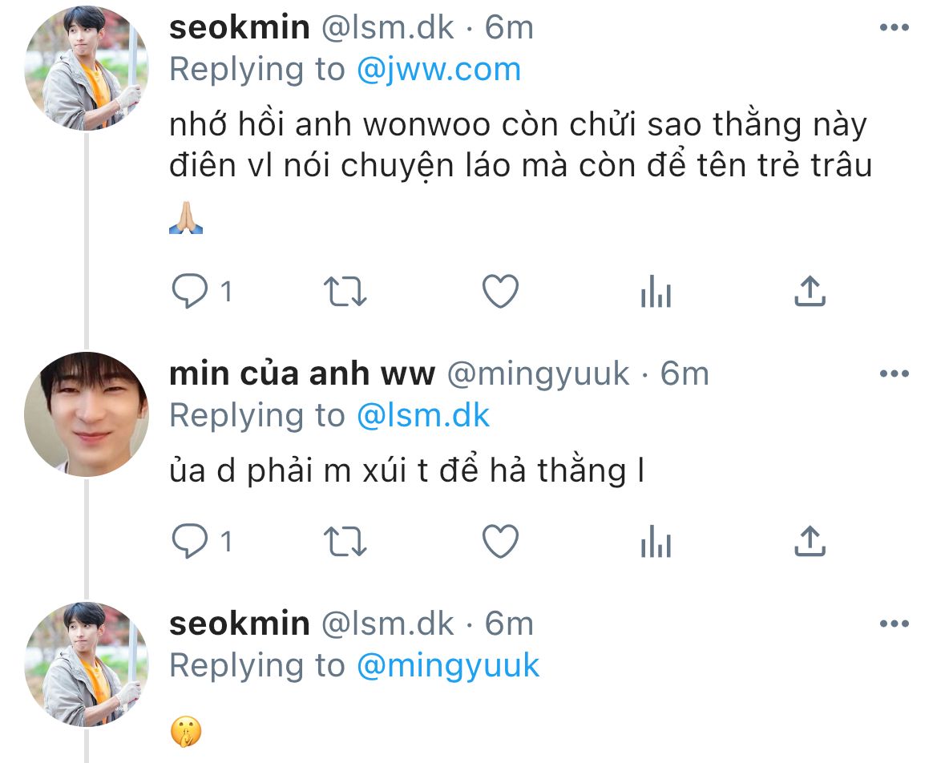This screenshot has width=945, height=763.
Task: Open more options on mingyuuk's tweet
Action: click(894, 373)
